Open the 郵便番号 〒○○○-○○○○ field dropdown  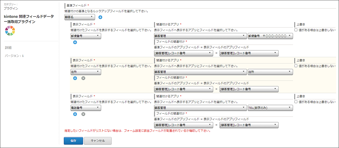pyautogui.click(x=270, y=36)
